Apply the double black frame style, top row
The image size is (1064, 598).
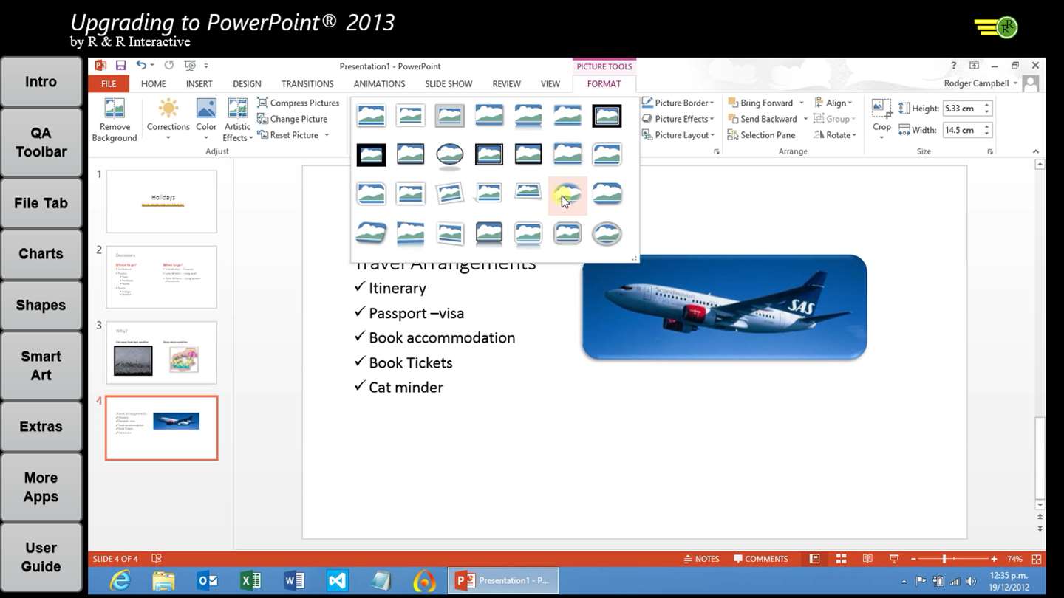pyautogui.click(x=607, y=116)
